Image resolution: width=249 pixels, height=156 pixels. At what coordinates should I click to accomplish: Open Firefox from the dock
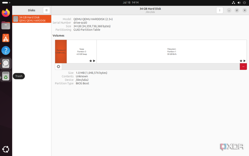(x=6, y=13)
